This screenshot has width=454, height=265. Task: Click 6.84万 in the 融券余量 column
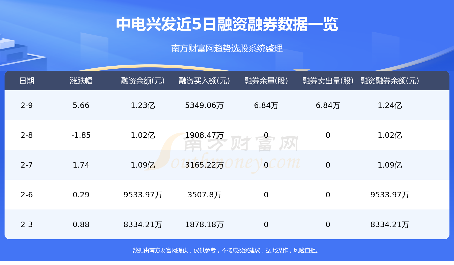(266, 105)
